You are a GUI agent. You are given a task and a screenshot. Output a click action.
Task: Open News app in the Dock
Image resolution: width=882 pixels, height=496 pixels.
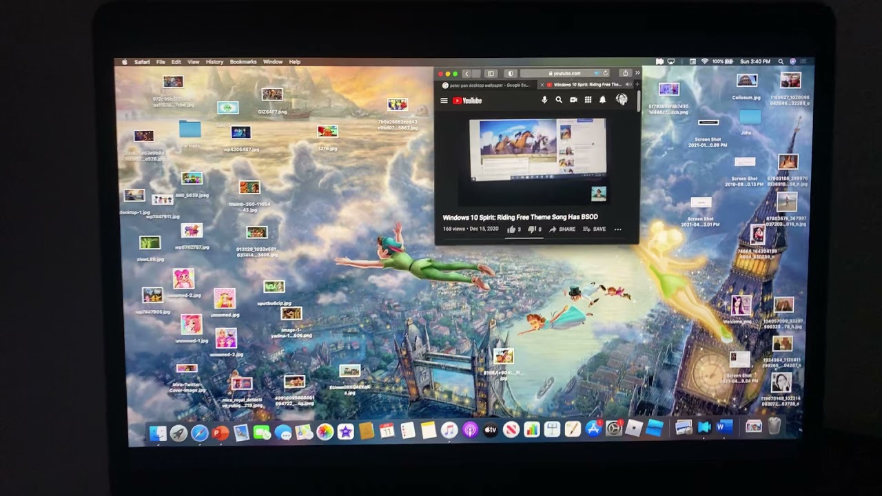tap(511, 431)
